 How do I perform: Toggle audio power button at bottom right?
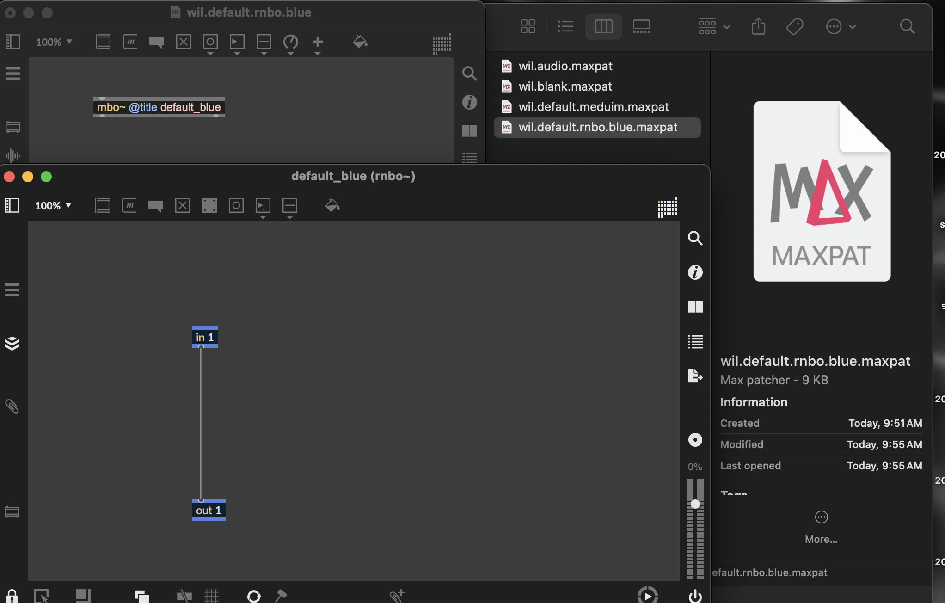point(695,596)
